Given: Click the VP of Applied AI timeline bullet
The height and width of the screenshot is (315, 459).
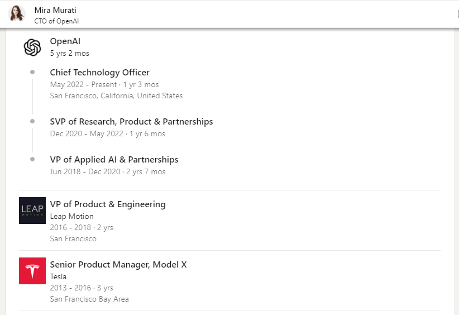Looking at the screenshot, I should point(32,159).
